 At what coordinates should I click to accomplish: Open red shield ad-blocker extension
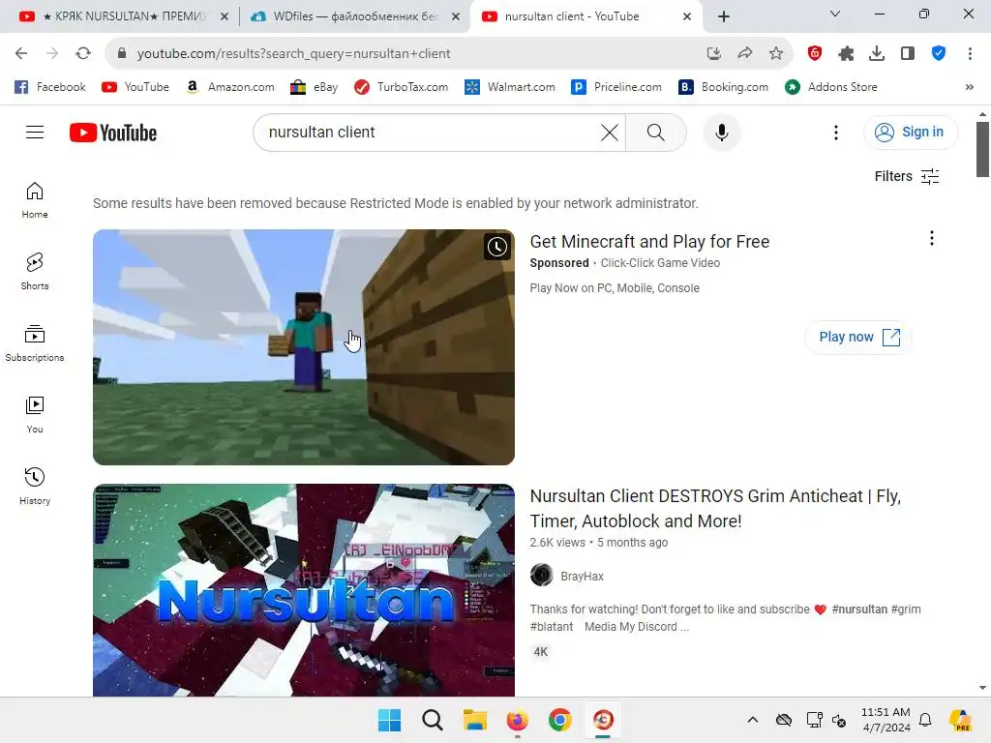point(815,54)
